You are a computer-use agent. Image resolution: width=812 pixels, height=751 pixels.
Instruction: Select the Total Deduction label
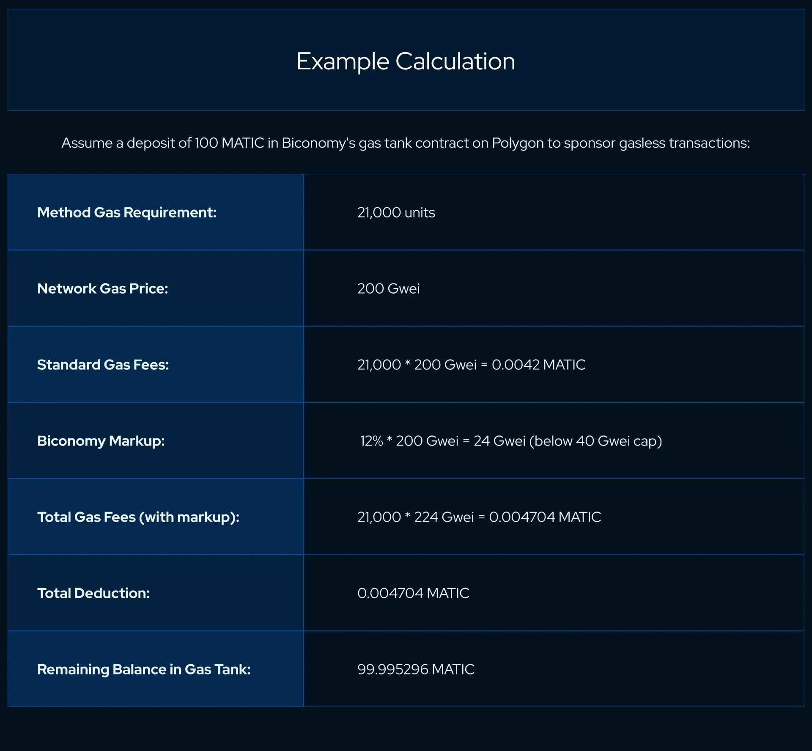pos(94,593)
